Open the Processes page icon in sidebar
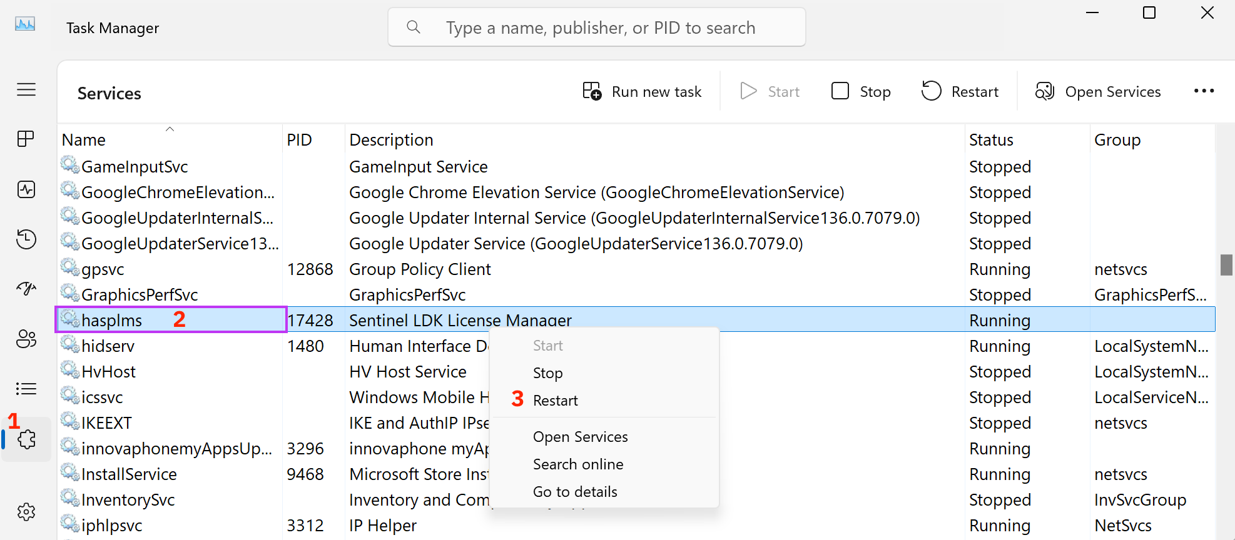1235x540 pixels. click(26, 139)
